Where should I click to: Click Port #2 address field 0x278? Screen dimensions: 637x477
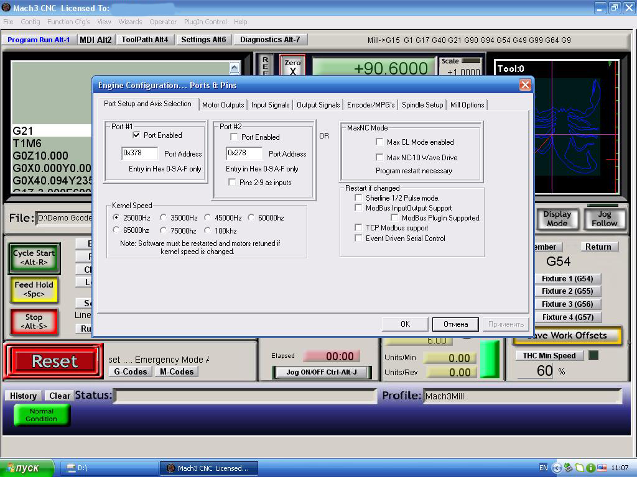244,153
